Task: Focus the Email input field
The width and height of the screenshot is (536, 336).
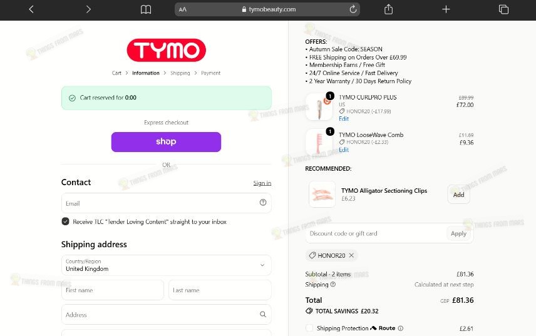Action: pyautogui.click(x=166, y=203)
